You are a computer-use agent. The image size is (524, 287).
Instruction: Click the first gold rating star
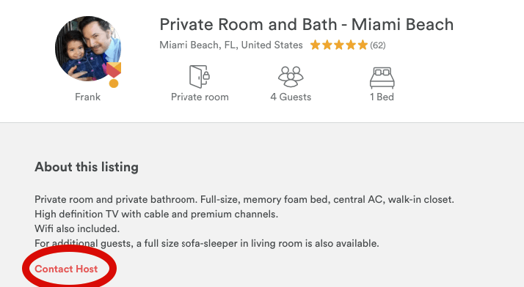315,45
